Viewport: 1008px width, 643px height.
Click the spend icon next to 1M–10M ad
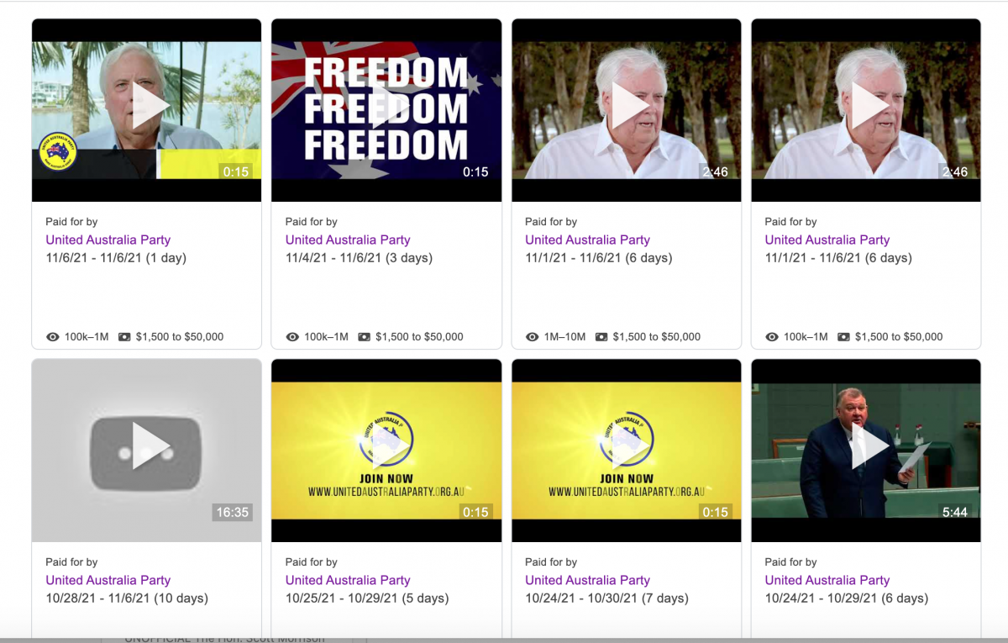601,337
